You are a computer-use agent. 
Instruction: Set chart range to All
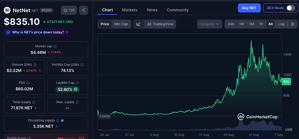pyautogui.click(x=270, y=24)
